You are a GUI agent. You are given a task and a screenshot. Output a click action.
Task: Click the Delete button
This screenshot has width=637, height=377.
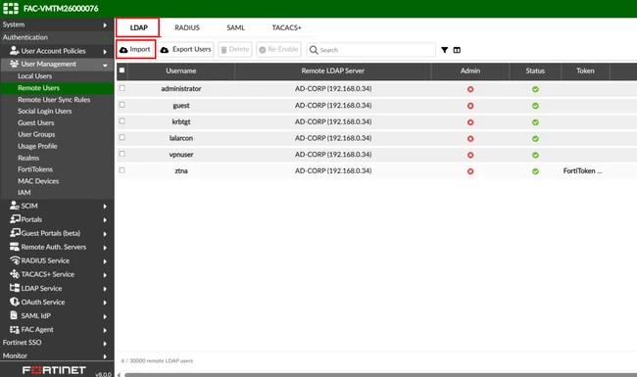coord(235,49)
